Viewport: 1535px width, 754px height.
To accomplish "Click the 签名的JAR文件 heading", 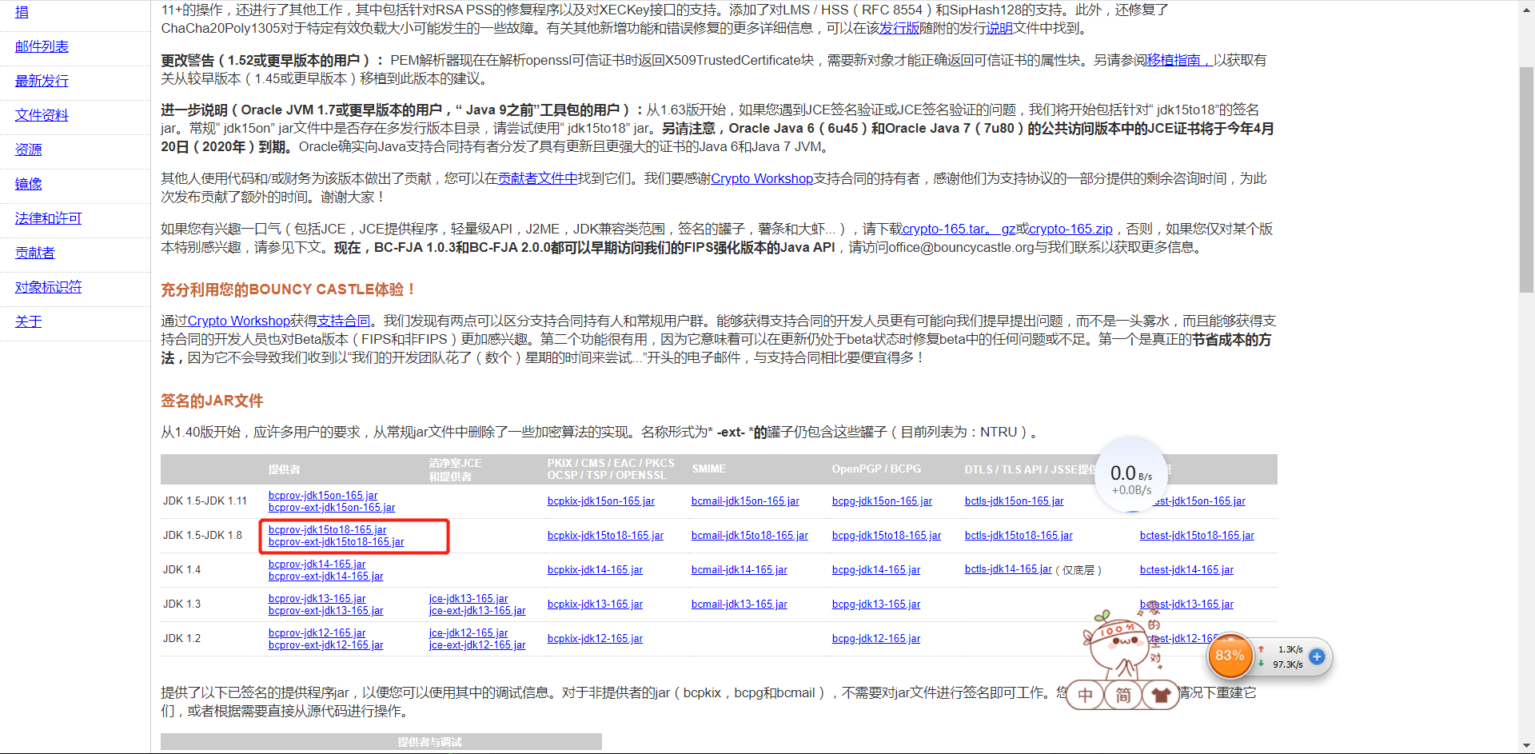I will coord(212,401).
